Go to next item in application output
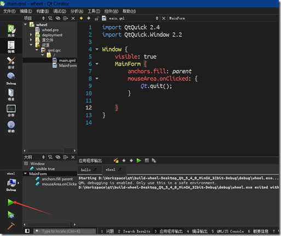The height and width of the screenshot is (236, 281). [x=131, y=160]
